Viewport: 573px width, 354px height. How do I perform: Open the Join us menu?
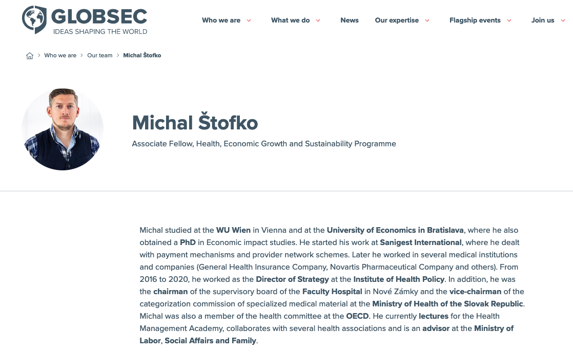pos(543,20)
